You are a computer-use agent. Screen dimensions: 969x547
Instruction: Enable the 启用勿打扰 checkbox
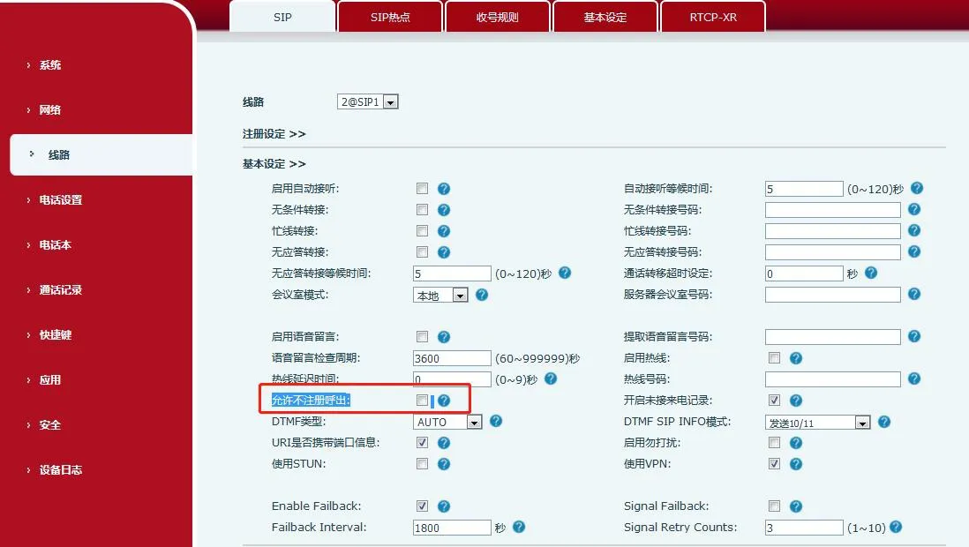click(774, 442)
